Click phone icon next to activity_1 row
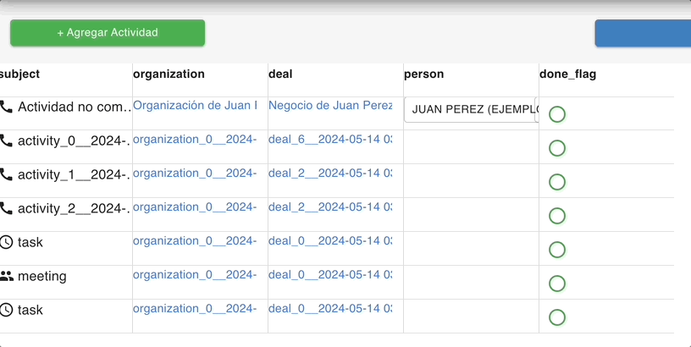This screenshot has width=691, height=347. [x=7, y=174]
